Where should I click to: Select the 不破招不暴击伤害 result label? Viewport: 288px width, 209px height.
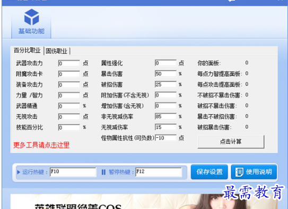coord(220,95)
